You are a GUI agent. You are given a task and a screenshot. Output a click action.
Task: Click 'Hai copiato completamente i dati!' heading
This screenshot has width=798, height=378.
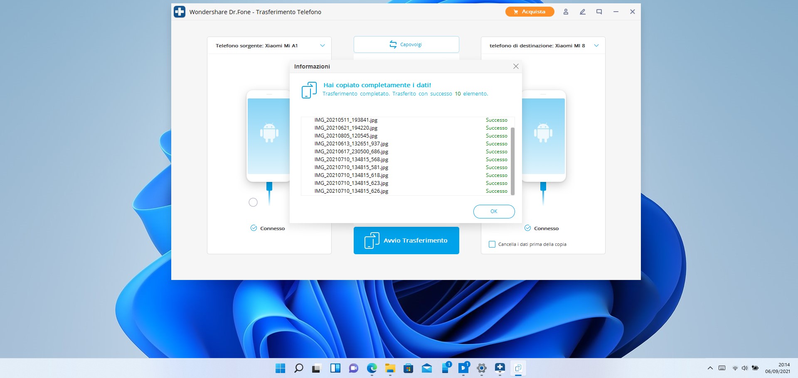tap(377, 85)
